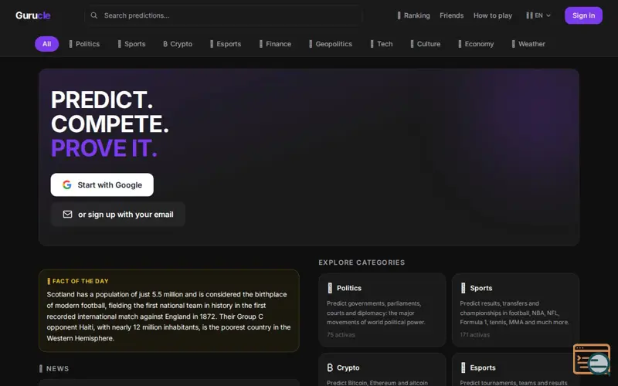Click the language flag icon
Image resolution: width=618 pixels, height=386 pixels.
pos(529,15)
